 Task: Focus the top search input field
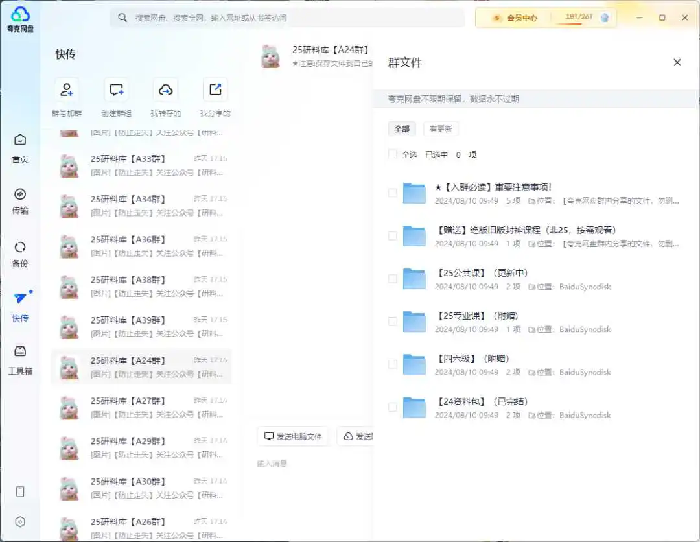288,18
